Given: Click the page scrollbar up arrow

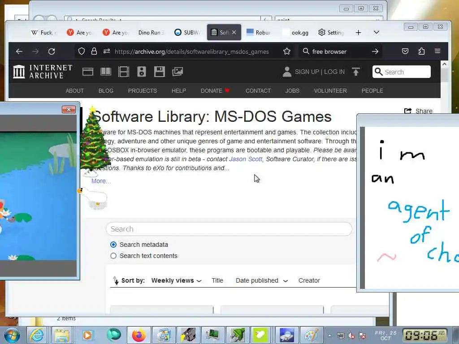Looking at the screenshot, I should [444, 64].
